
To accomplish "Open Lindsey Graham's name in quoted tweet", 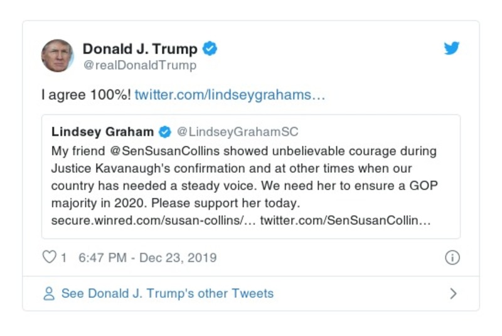I will click(x=102, y=132).
